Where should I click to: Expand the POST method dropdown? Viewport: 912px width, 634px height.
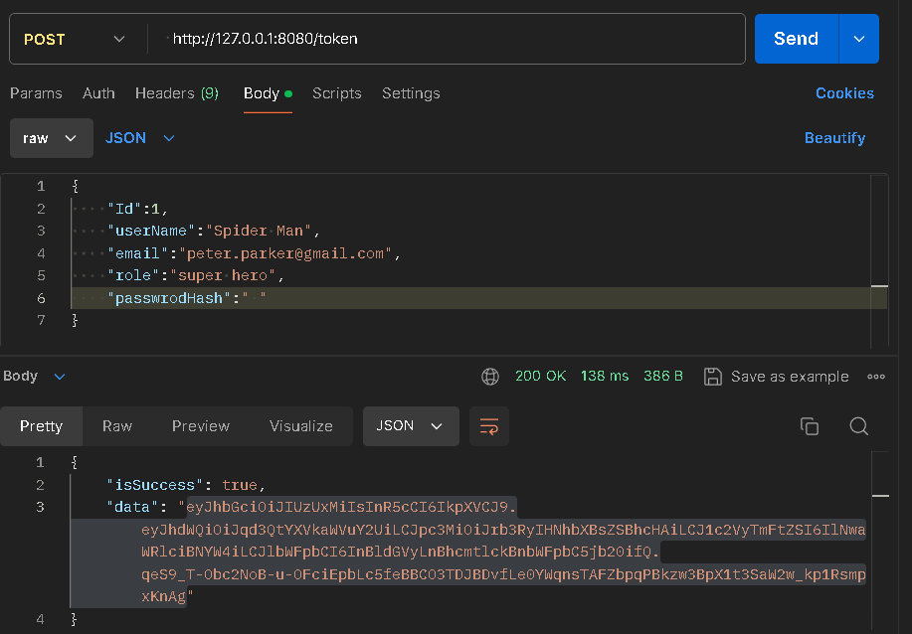click(75, 39)
